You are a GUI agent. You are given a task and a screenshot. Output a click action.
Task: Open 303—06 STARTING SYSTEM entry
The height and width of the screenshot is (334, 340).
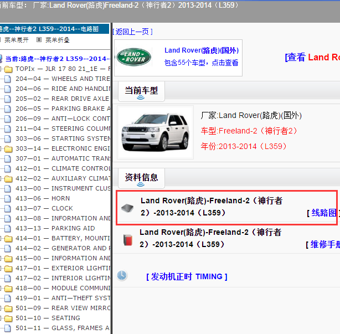click(63, 139)
